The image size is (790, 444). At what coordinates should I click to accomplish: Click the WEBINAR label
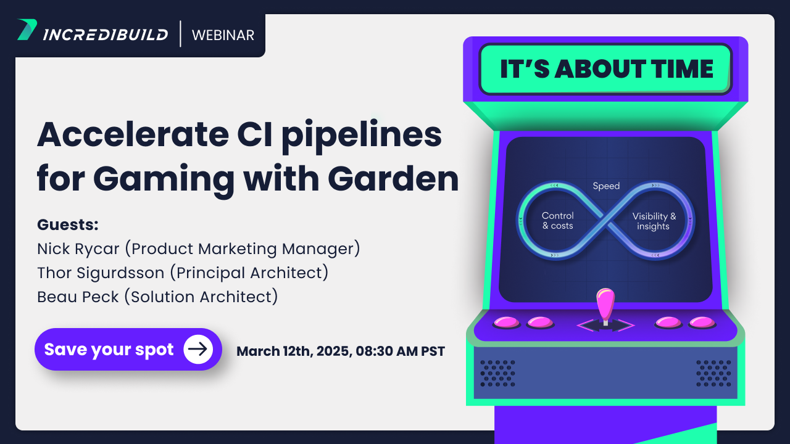tap(223, 35)
